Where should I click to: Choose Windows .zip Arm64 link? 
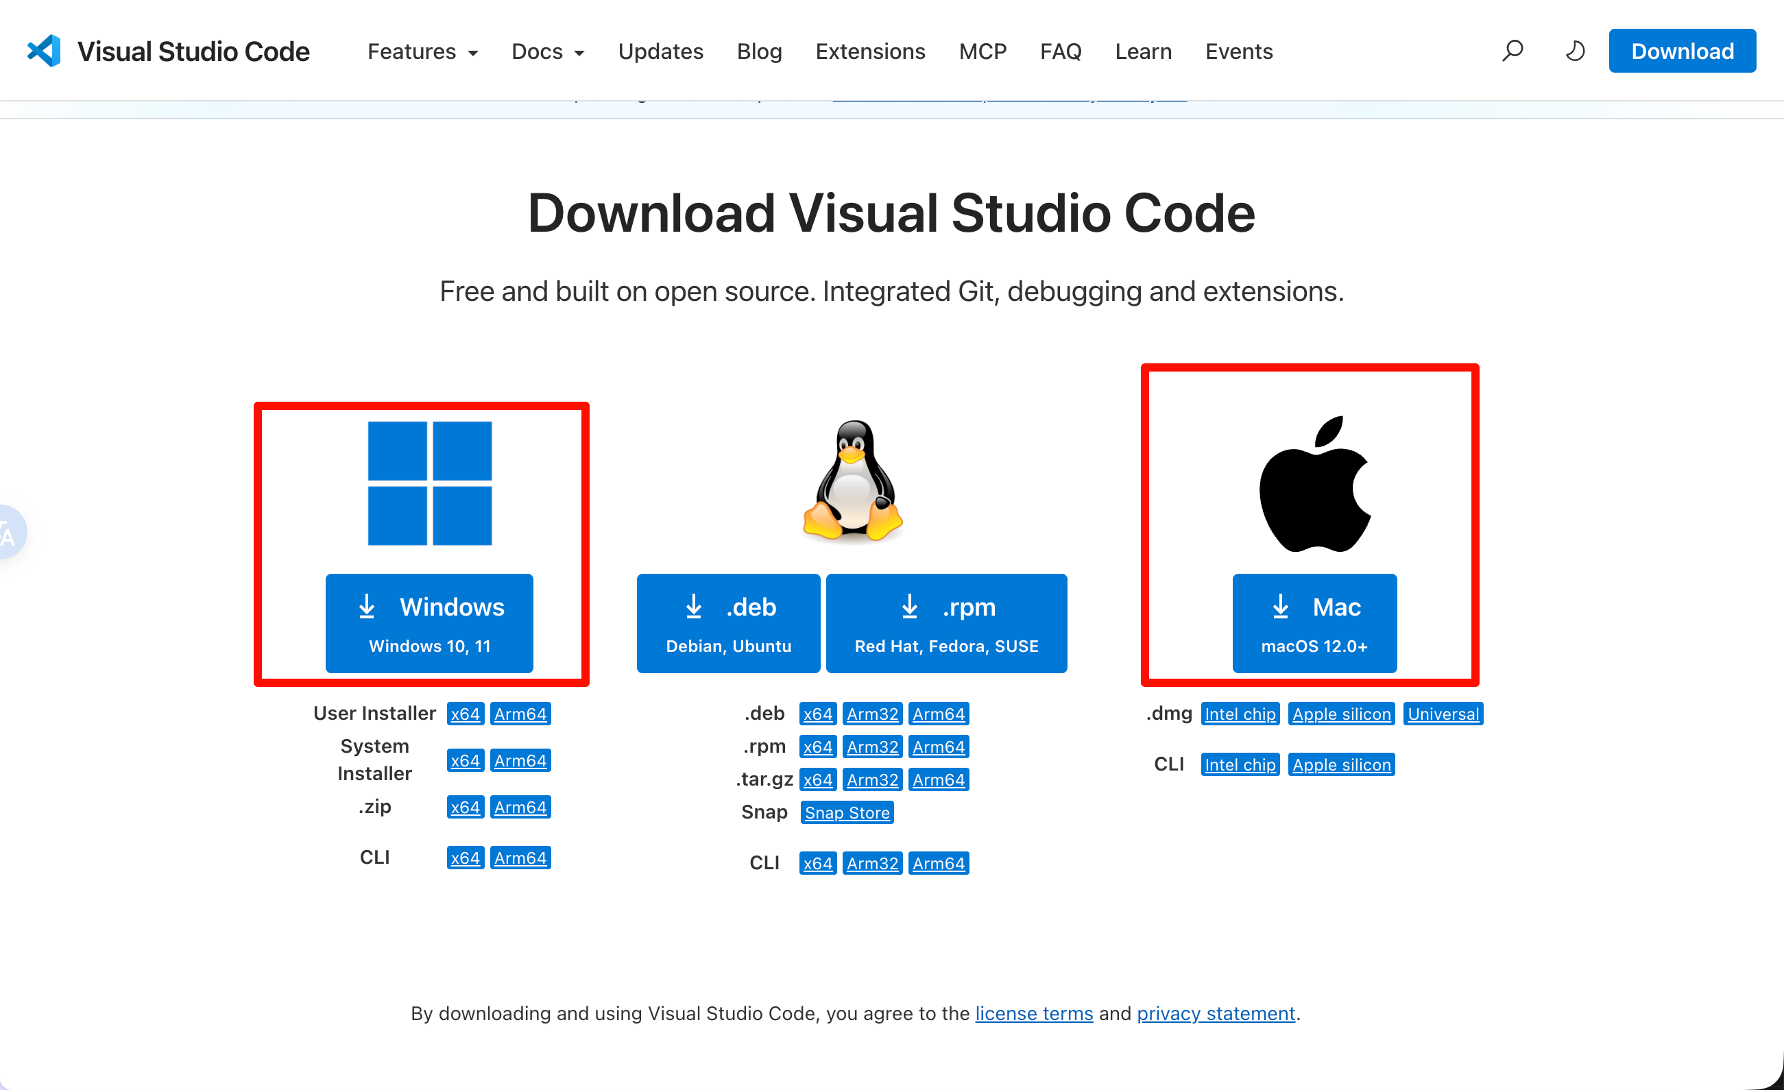click(520, 806)
